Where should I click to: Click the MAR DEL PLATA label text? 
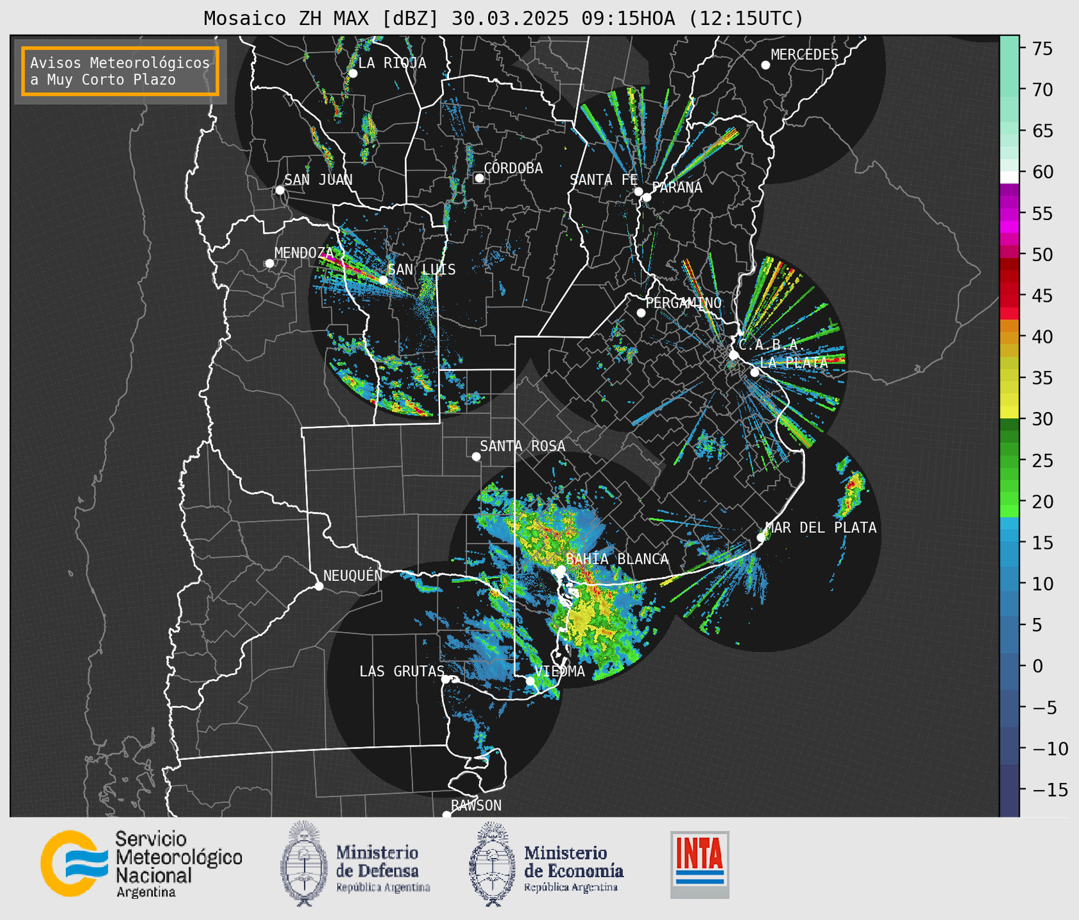pyautogui.click(x=821, y=527)
